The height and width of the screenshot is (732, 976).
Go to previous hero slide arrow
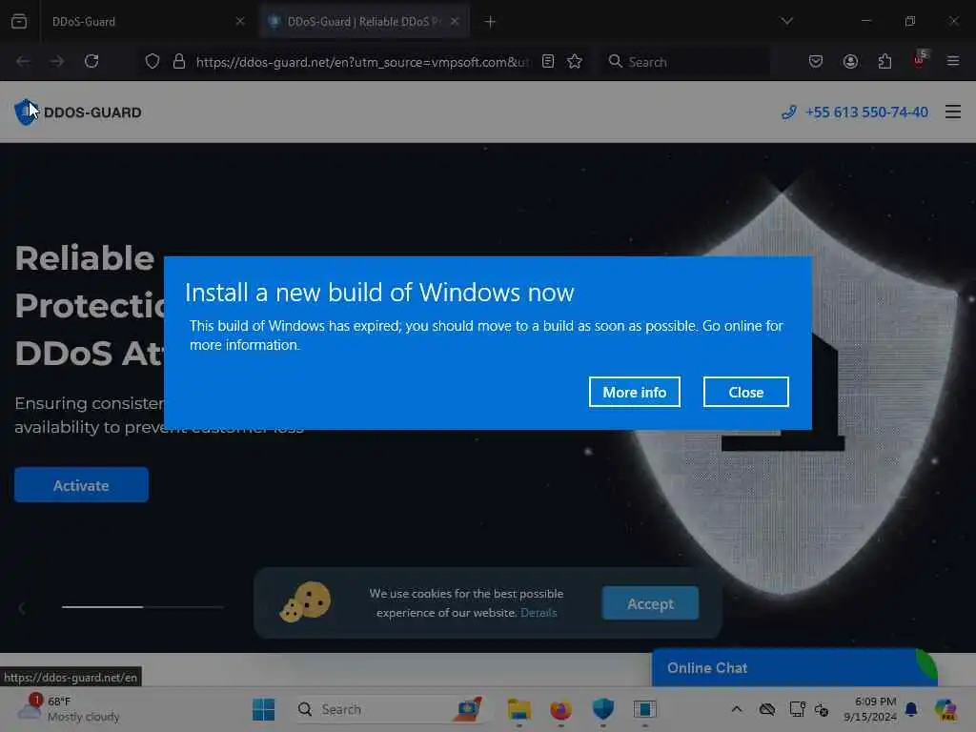click(x=22, y=607)
